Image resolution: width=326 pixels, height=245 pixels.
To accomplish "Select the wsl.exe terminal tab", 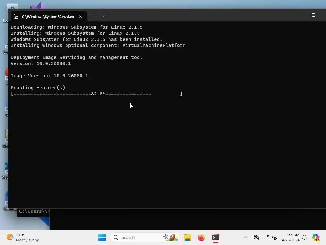I will pos(49,16).
